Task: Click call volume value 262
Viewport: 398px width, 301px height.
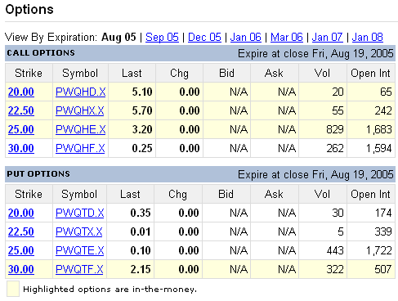Action: tap(335, 148)
